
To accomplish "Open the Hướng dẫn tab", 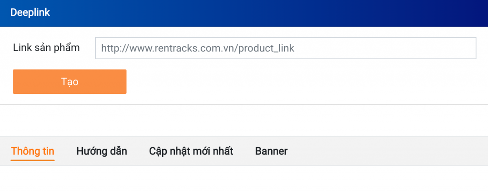I will 102,151.
